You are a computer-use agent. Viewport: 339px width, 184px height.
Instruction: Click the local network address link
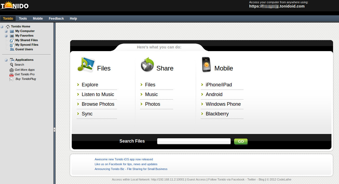click(x=168, y=180)
